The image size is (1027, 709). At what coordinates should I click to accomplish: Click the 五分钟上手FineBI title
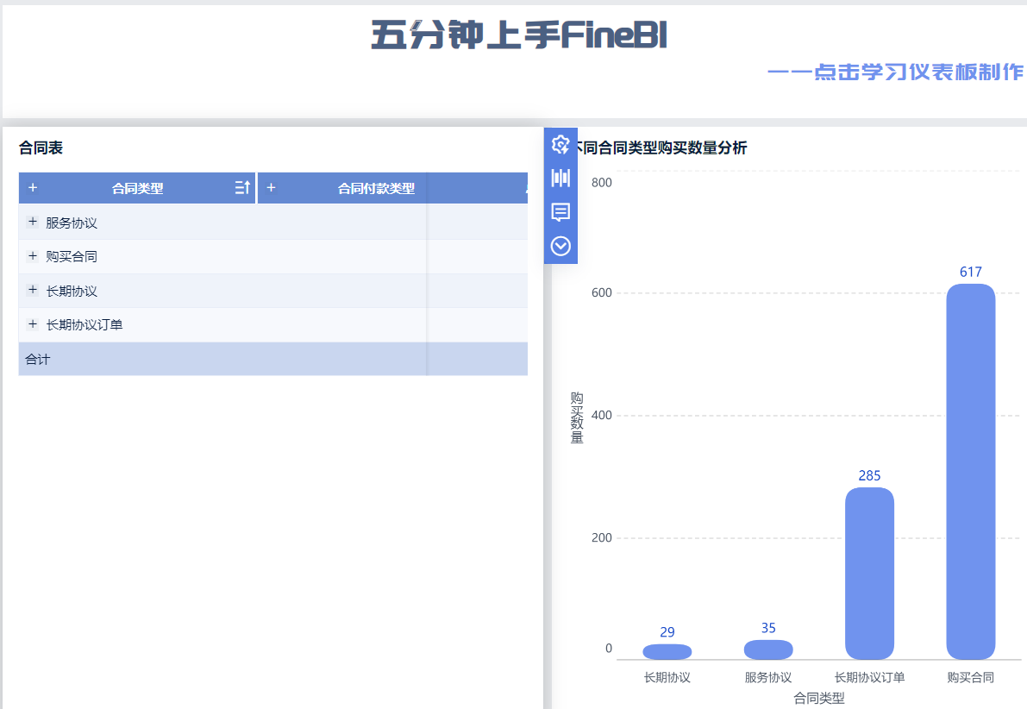519,35
